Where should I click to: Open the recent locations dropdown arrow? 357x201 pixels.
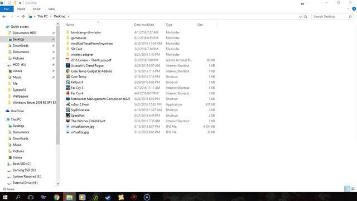[18, 16]
